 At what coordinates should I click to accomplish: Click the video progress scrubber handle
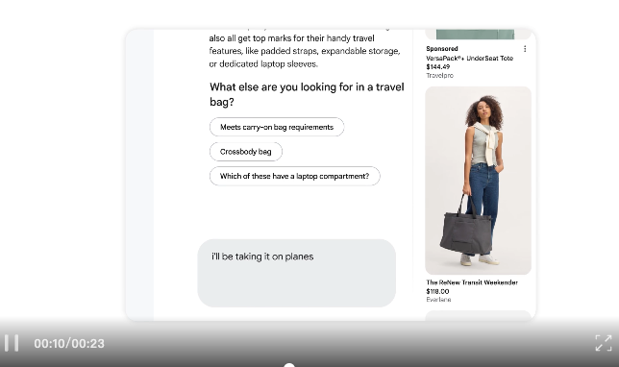tap(289, 365)
